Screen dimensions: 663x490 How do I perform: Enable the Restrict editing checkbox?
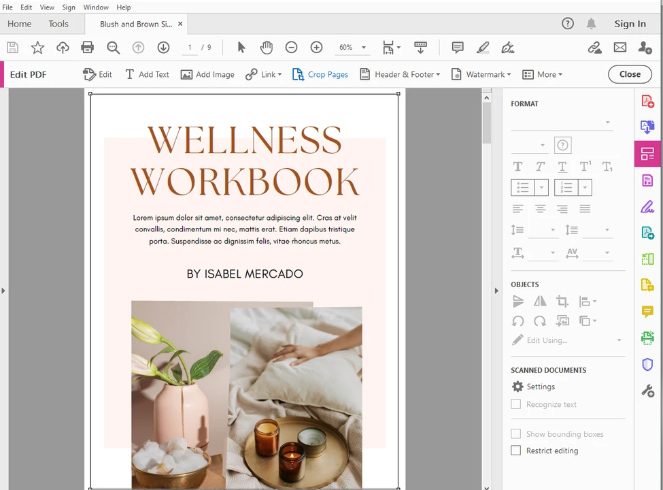[516, 451]
